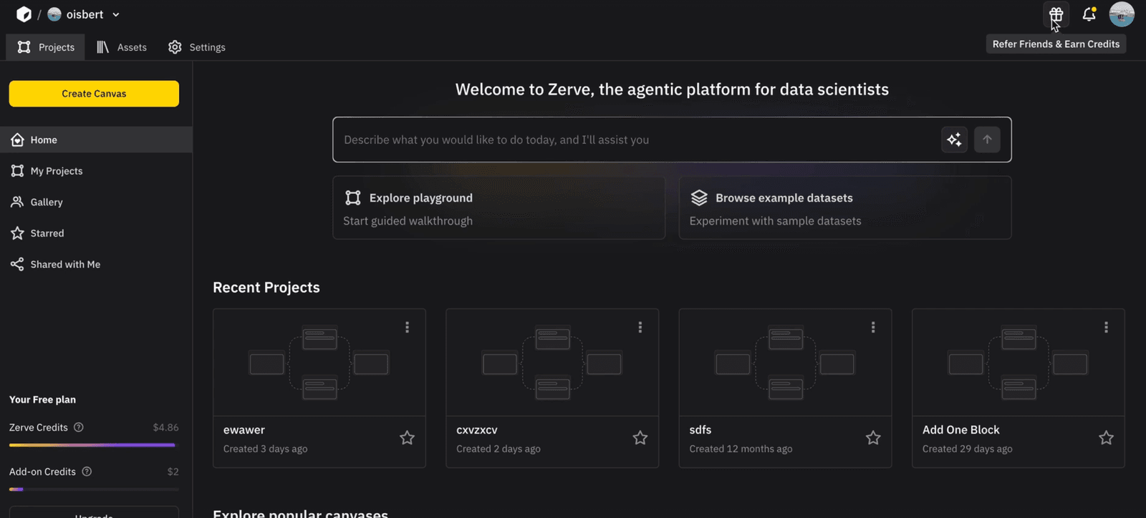
Task: Click the Add-on Credits progress bar
Action: (94, 489)
